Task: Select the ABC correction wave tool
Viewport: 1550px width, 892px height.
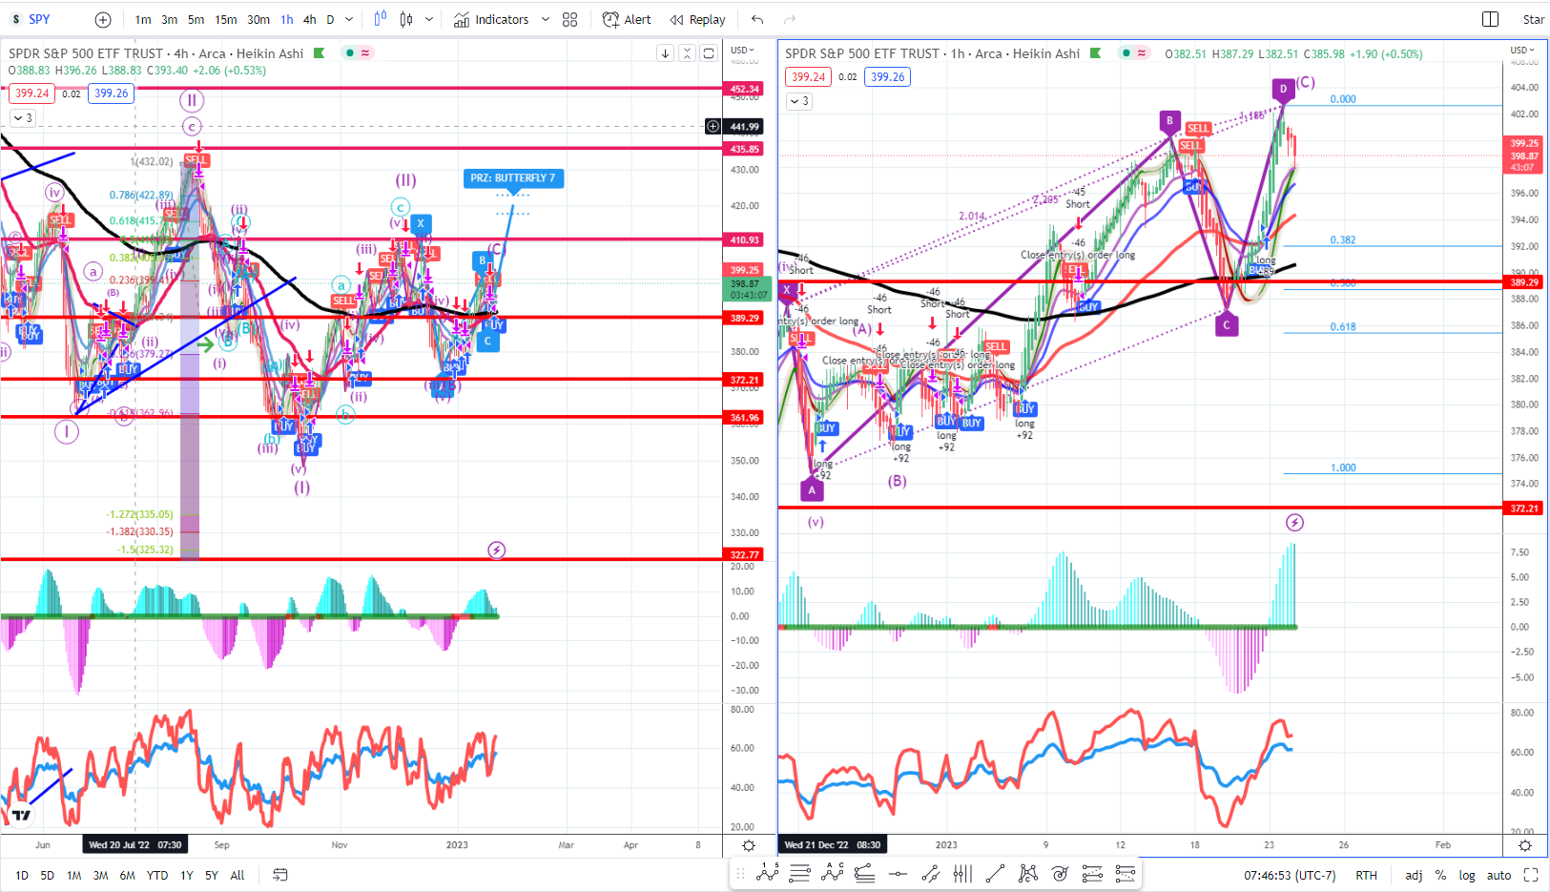Action: coord(833,873)
